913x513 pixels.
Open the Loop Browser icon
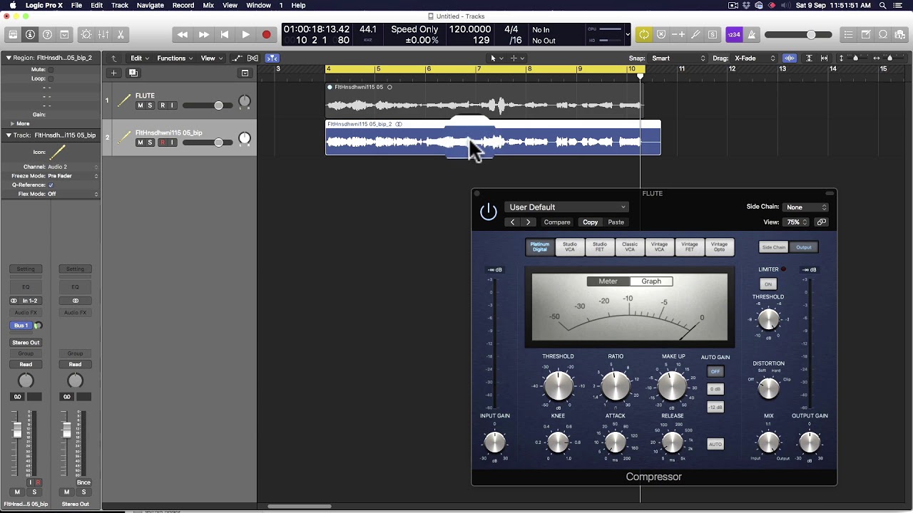point(883,34)
